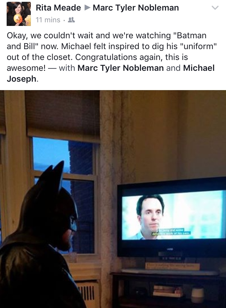Open tagged Michael Joseph's profile link
This screenshot has height=308, width=226.
pos(111,73)
